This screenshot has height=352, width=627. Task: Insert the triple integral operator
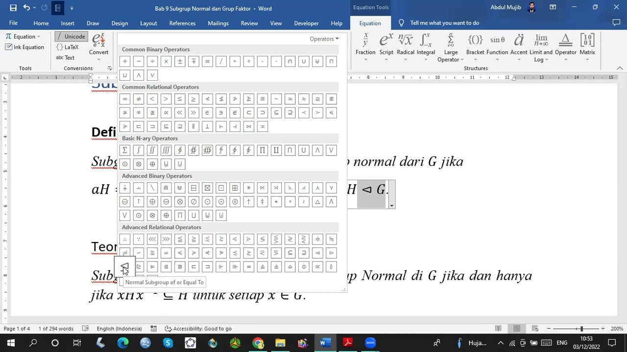(x=166, y=150)
